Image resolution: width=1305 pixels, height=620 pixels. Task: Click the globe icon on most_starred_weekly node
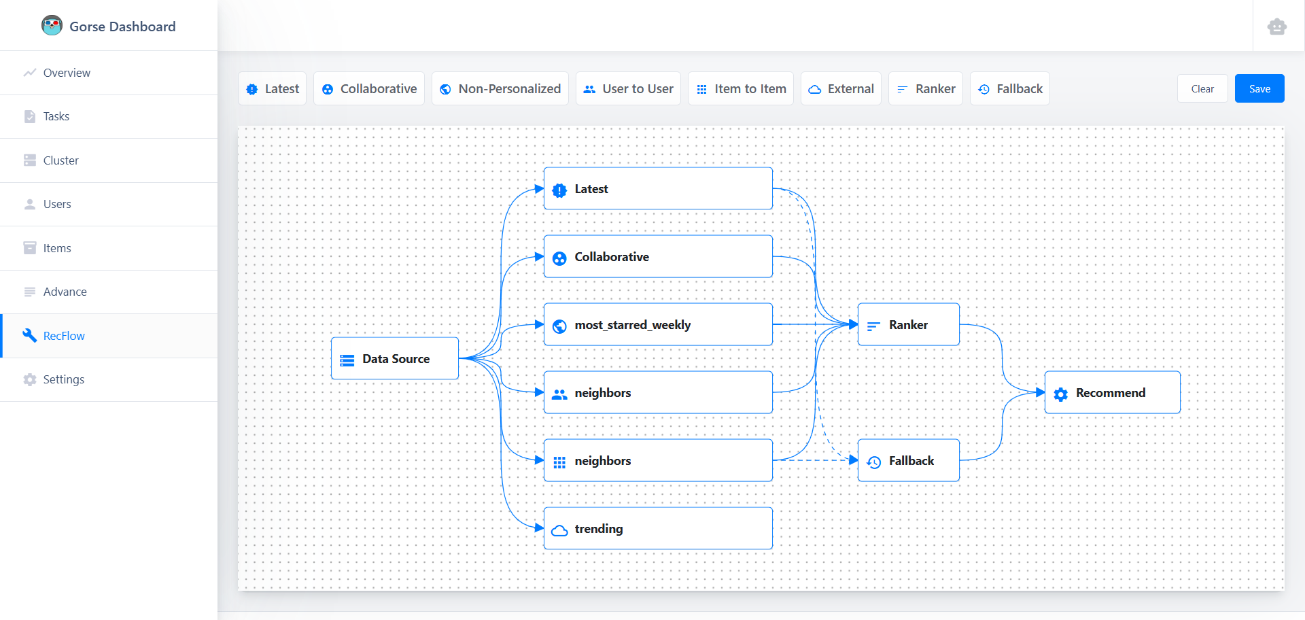[x=559, y=326]
